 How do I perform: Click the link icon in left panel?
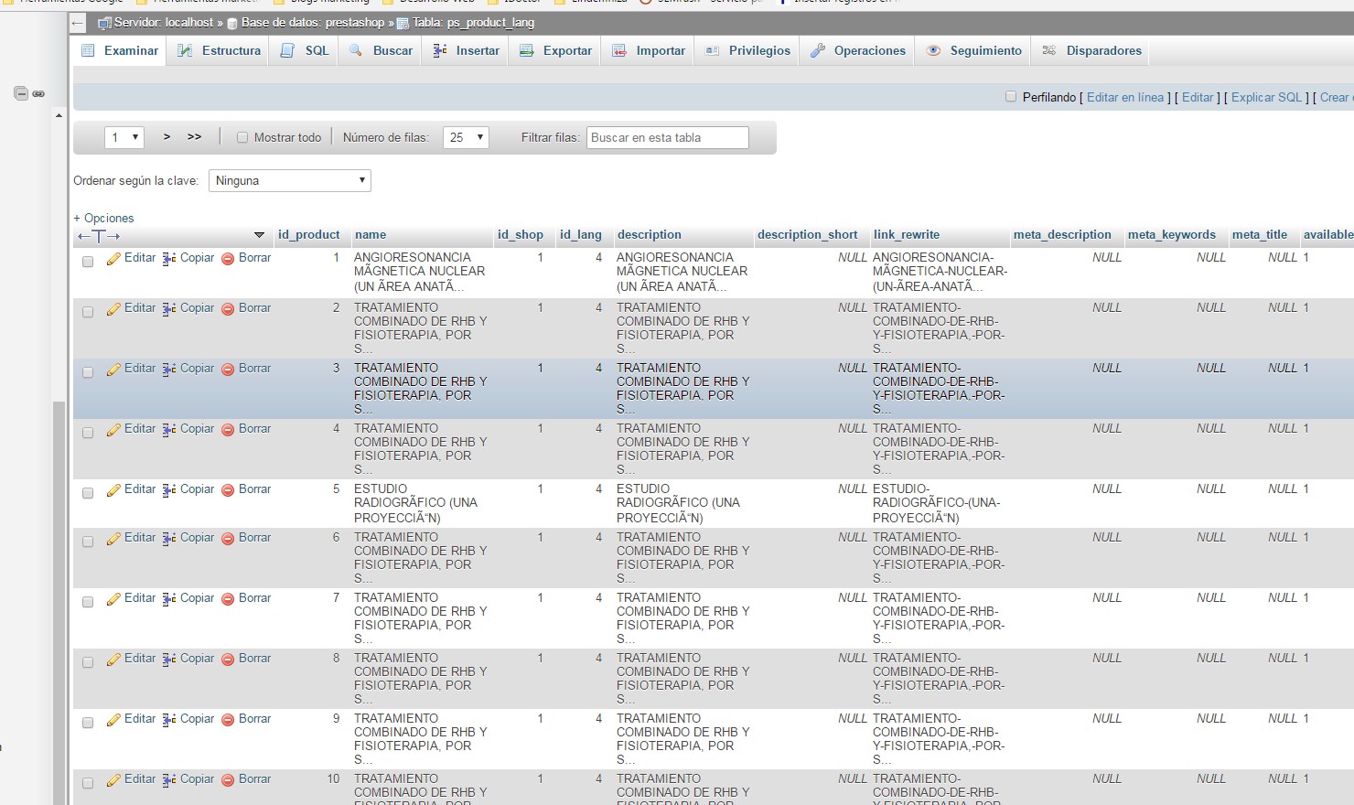coord(38,93)
